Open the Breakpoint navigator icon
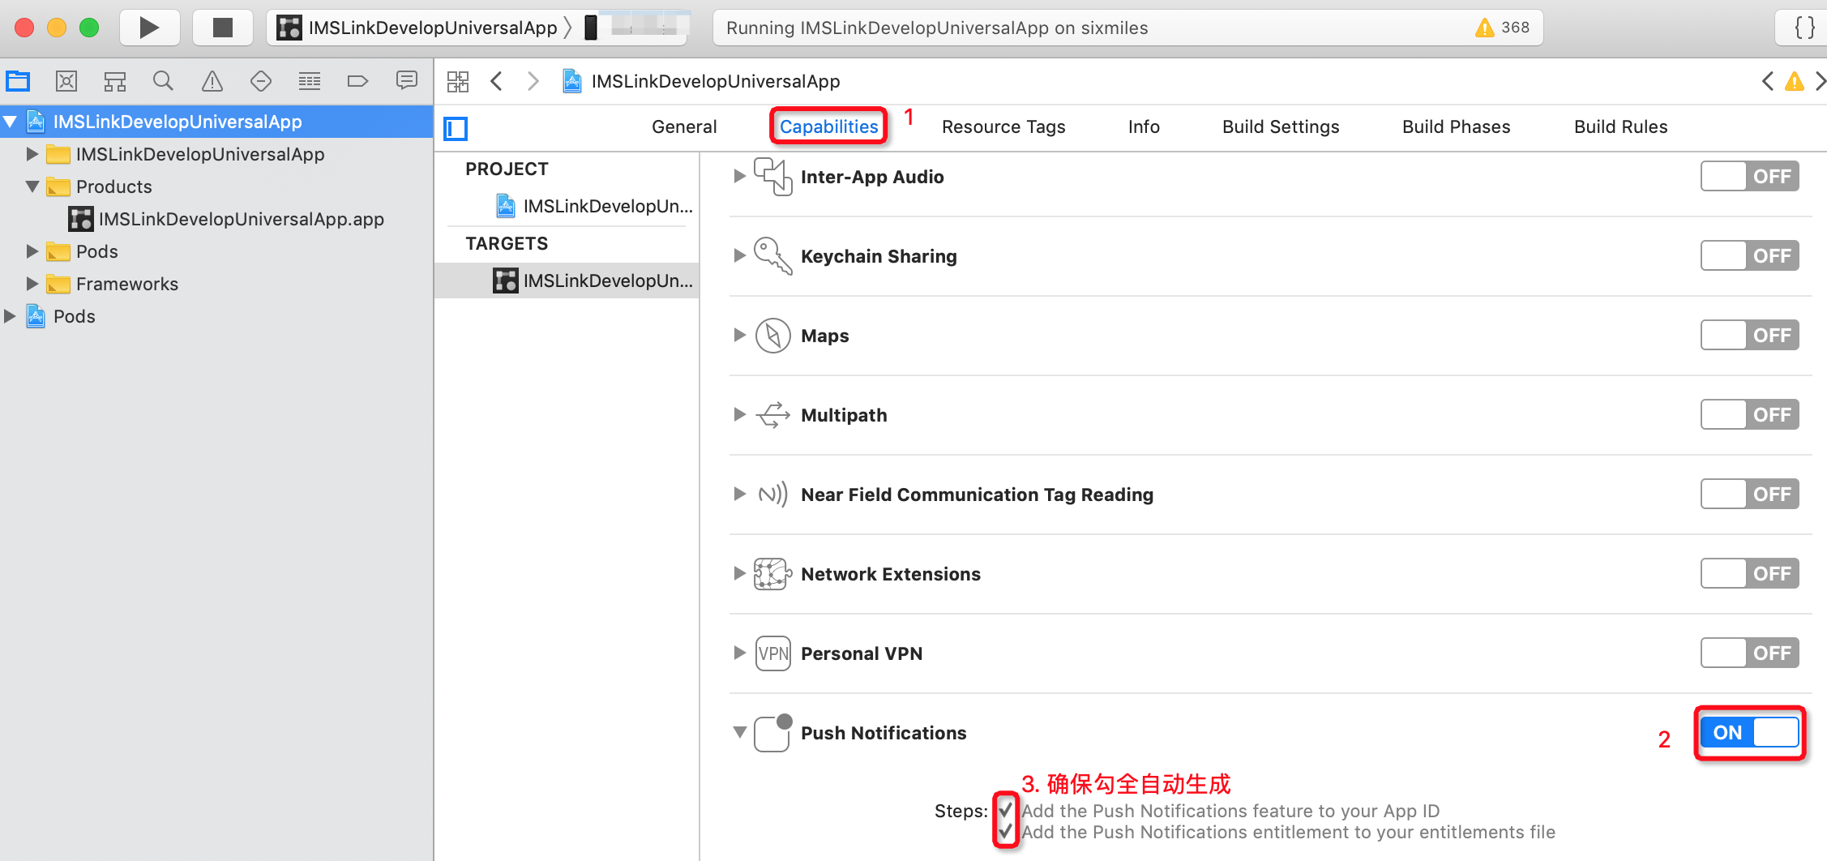1827x861 pixels. tap(357, 81)
